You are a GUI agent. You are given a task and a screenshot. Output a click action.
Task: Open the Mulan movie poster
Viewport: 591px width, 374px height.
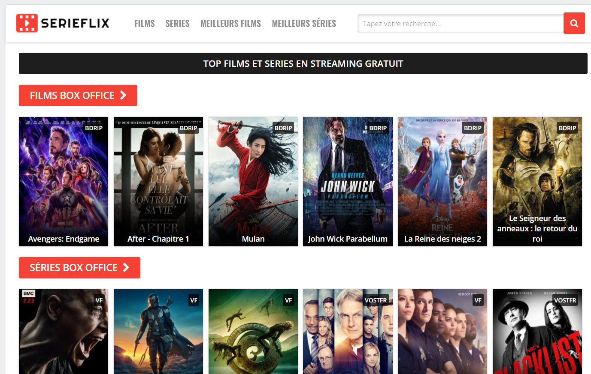253,182
